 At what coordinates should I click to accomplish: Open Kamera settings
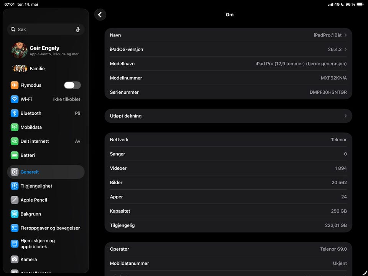46,259
